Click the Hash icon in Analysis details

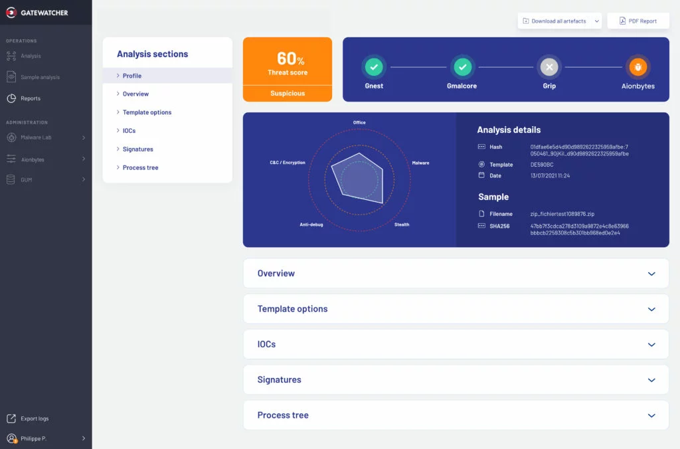pos(481,147)
